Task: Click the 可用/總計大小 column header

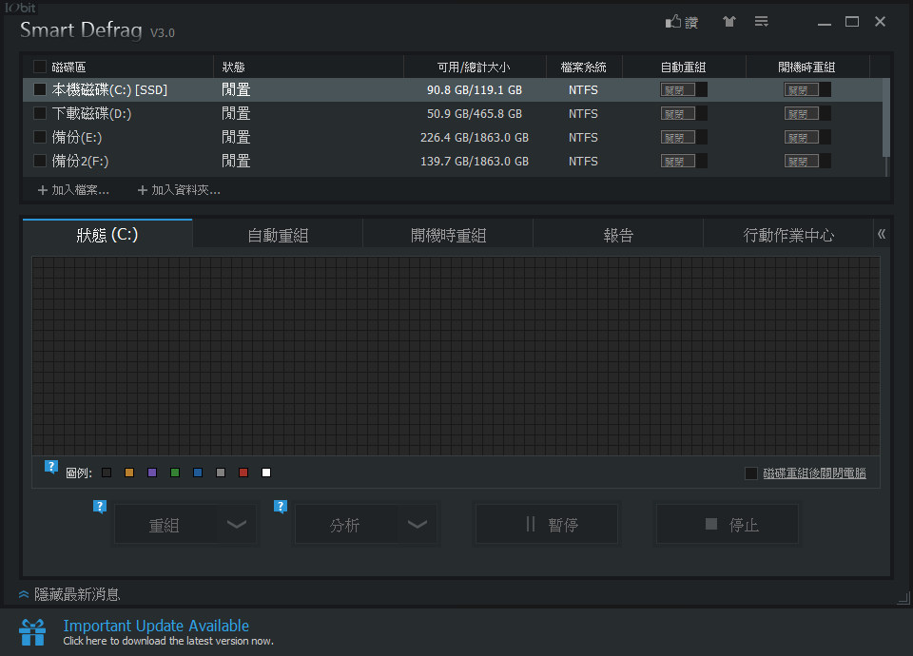Action: click(x=475, y=67)
